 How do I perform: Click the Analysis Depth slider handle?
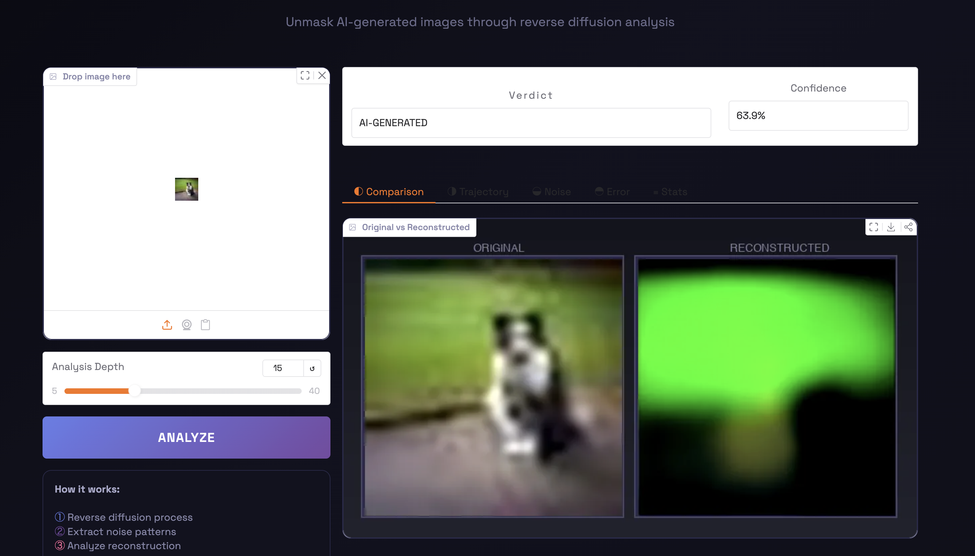134,391
